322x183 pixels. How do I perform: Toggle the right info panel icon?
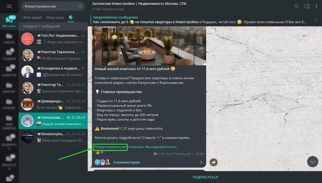(307, 6)
